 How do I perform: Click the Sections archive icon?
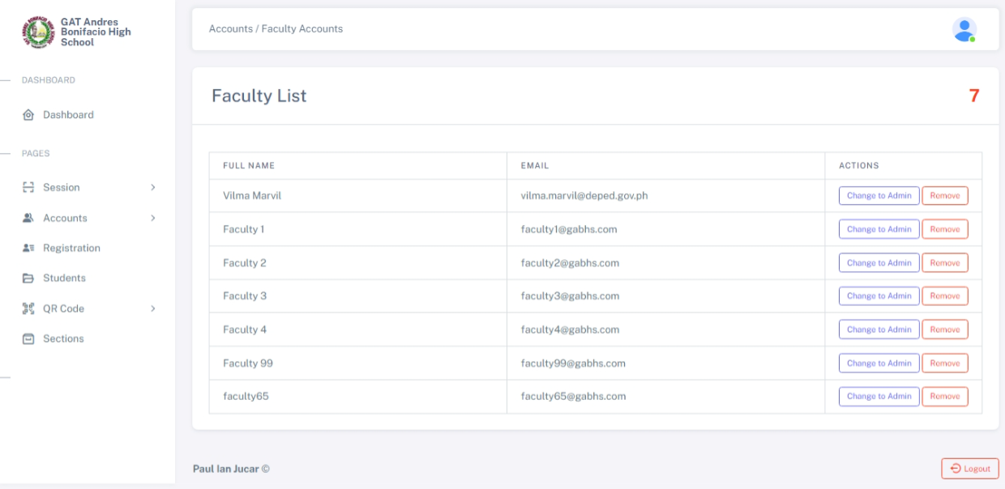pos(28,338)
